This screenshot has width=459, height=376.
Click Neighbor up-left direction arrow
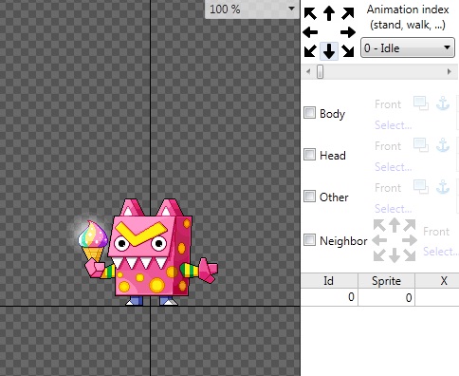tap(379, 226)
